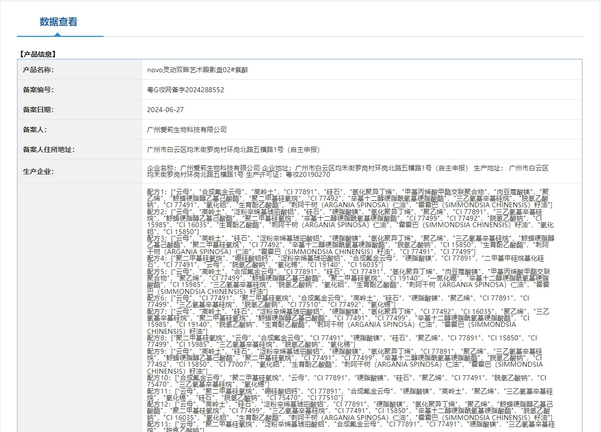The image size is (601, 432).
Task: Select the 数据查看 tab
Action: (x=58, y=22)
